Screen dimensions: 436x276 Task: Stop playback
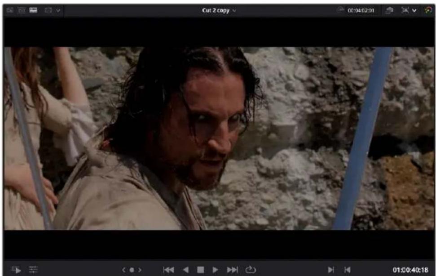[200, 270]
